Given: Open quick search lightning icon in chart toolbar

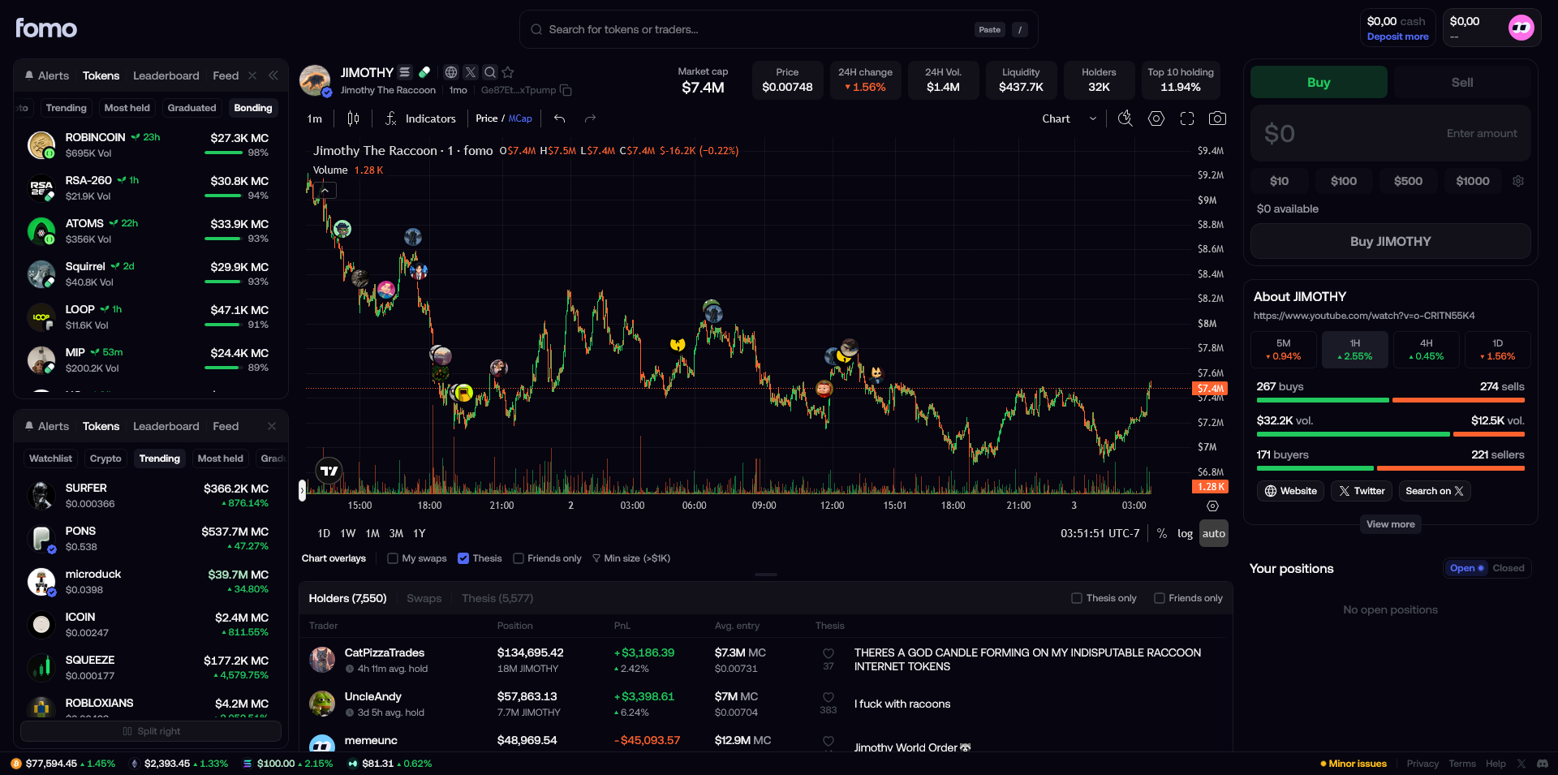Looking at the screenshot, I should (x=1125, y=118).
